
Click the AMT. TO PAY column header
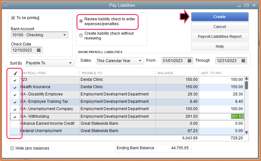pos(211,73)
